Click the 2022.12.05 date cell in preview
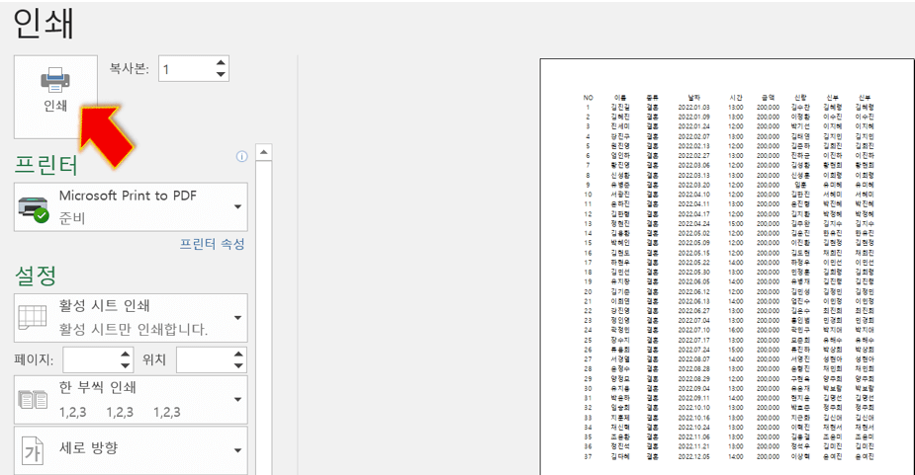The height and width of the screenshot is (475, 915). (693, 456)
